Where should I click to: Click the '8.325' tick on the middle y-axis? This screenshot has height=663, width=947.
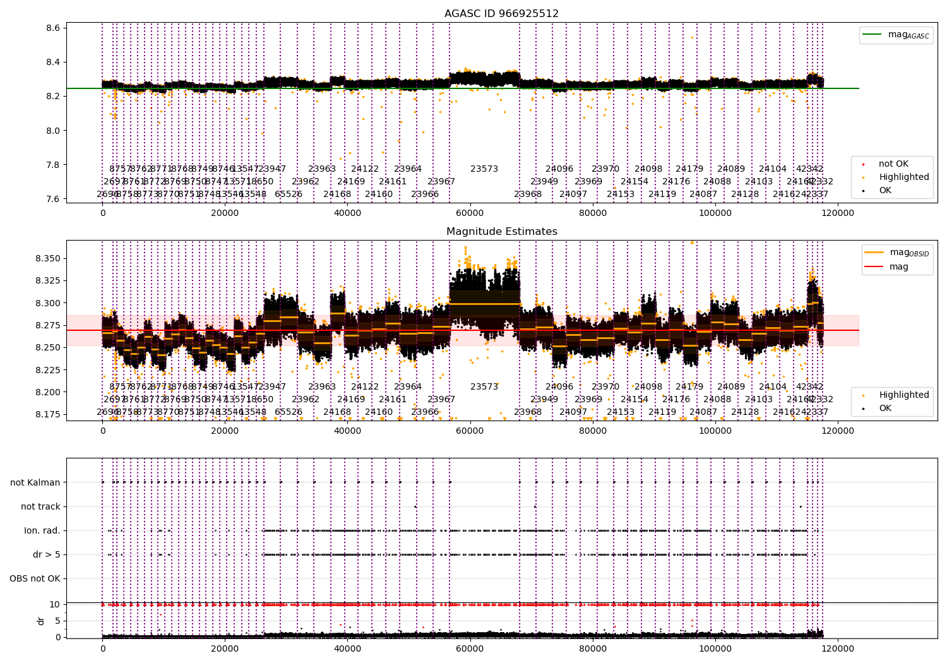point(48,280)
